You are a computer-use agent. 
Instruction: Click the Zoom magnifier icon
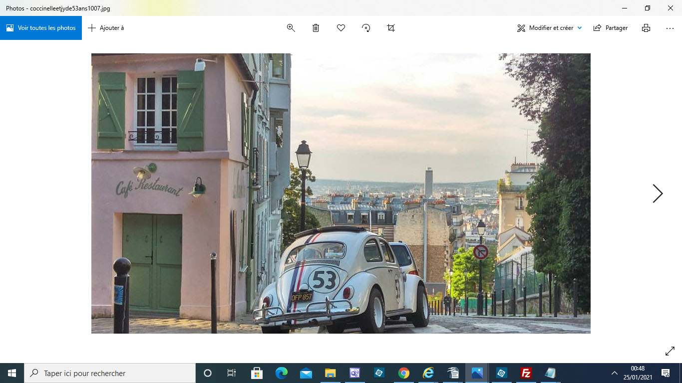[x=291, y=28]
